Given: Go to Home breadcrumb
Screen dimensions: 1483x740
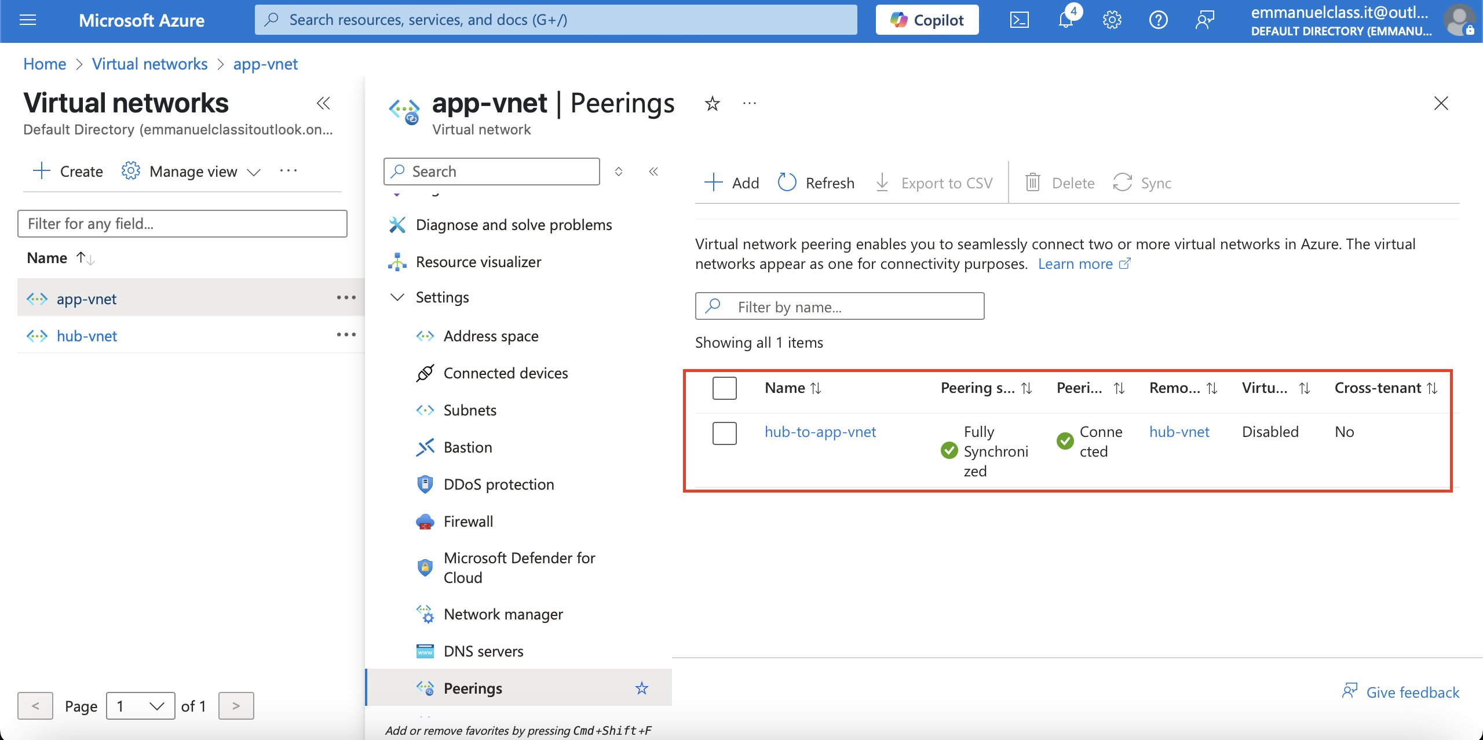Looking at the screenshot, I should (45, 64).
